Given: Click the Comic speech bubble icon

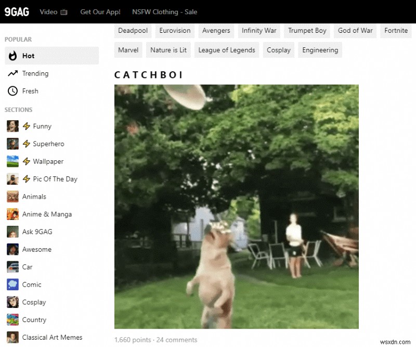Looking at the screenshot, I should tap(12, 285).
